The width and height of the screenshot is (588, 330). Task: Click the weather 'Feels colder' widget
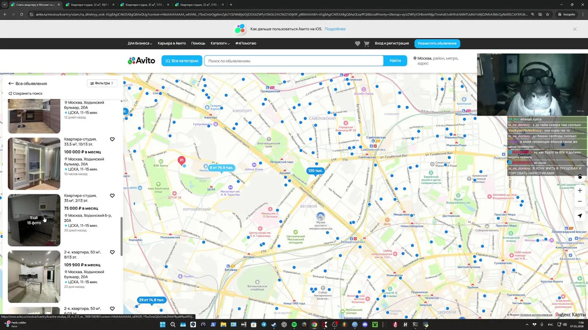click(15, 324)
